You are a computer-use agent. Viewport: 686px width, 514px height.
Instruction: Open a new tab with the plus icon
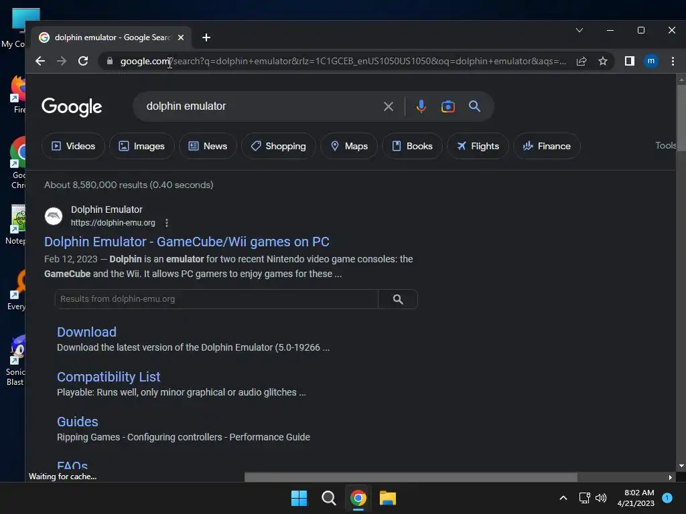tap(206, 37)
